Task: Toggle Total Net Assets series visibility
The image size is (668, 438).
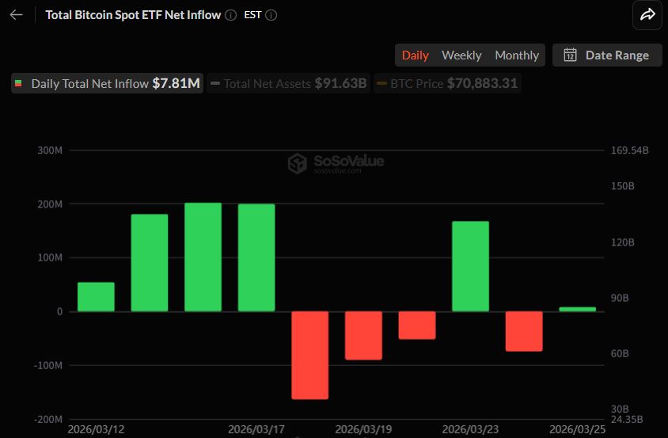Action: [x=288, y=83]
